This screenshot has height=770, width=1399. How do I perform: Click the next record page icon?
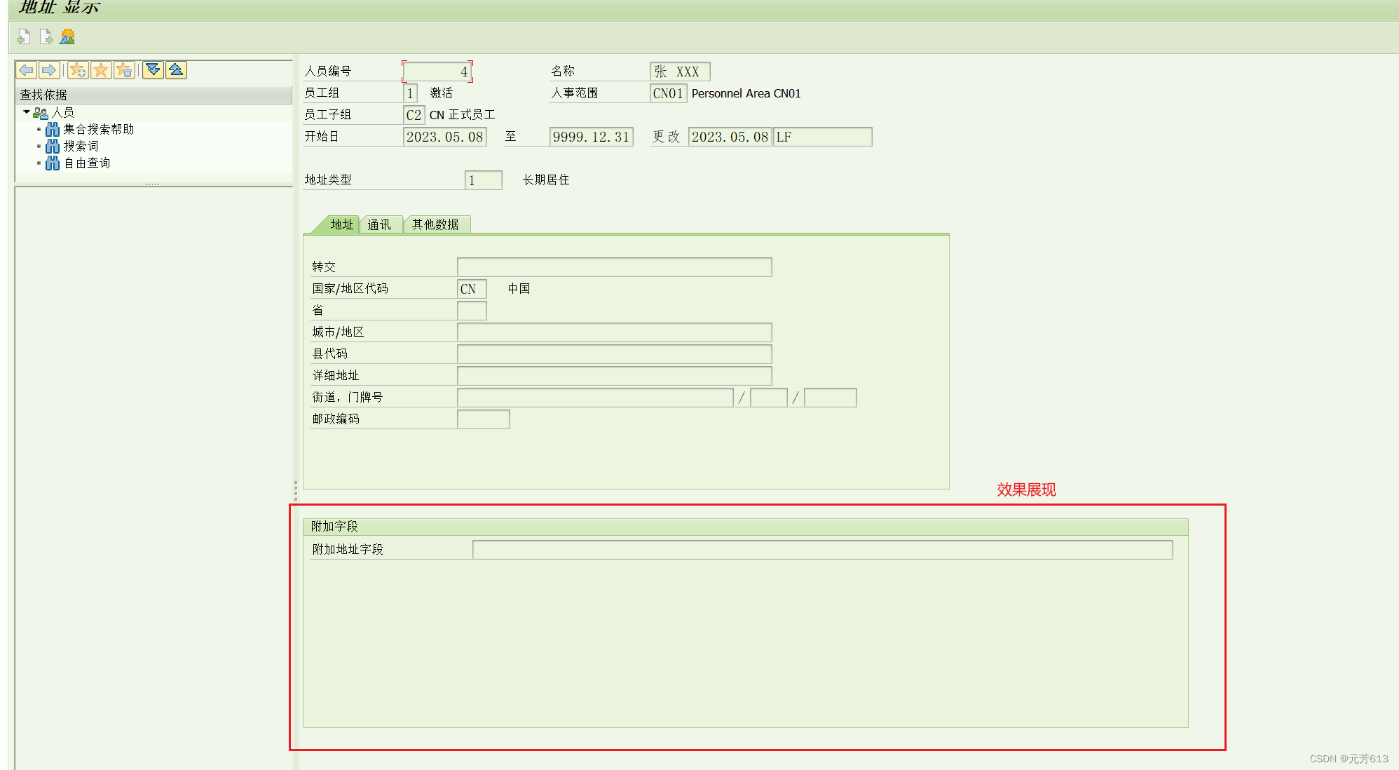pyautogui.click(x=46, y=36)
